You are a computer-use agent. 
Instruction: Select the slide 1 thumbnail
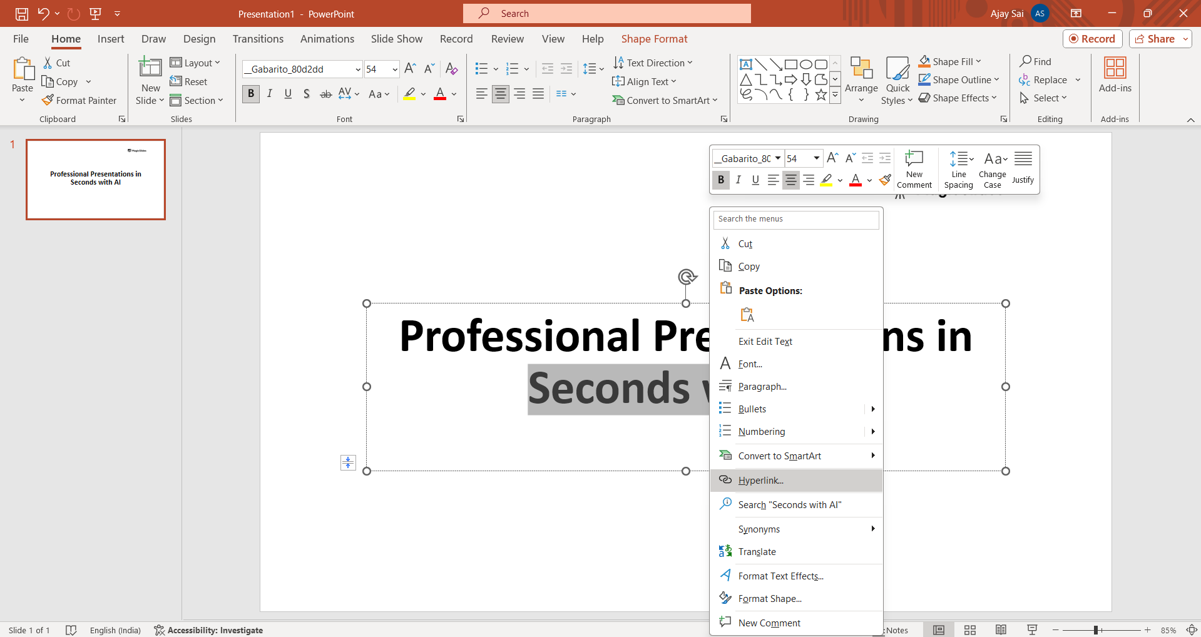click(x=96, y=180)
